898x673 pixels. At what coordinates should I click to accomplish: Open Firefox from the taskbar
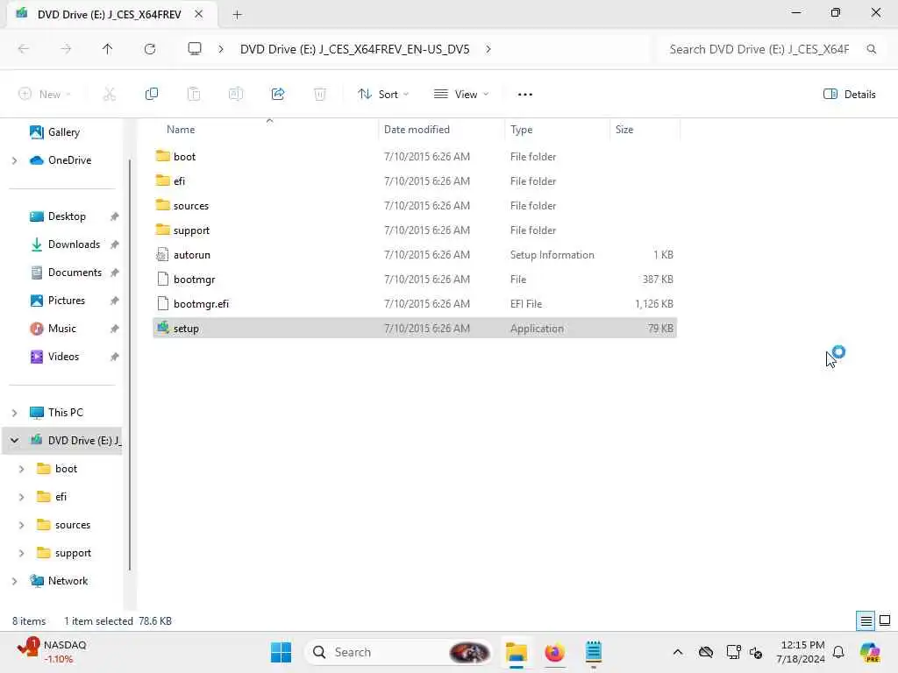[x=554, y=652]
